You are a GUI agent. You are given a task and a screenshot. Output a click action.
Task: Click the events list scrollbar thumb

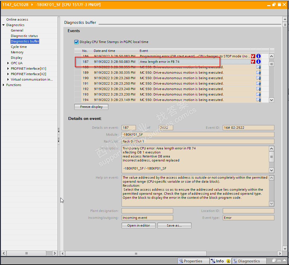point(271,64)
